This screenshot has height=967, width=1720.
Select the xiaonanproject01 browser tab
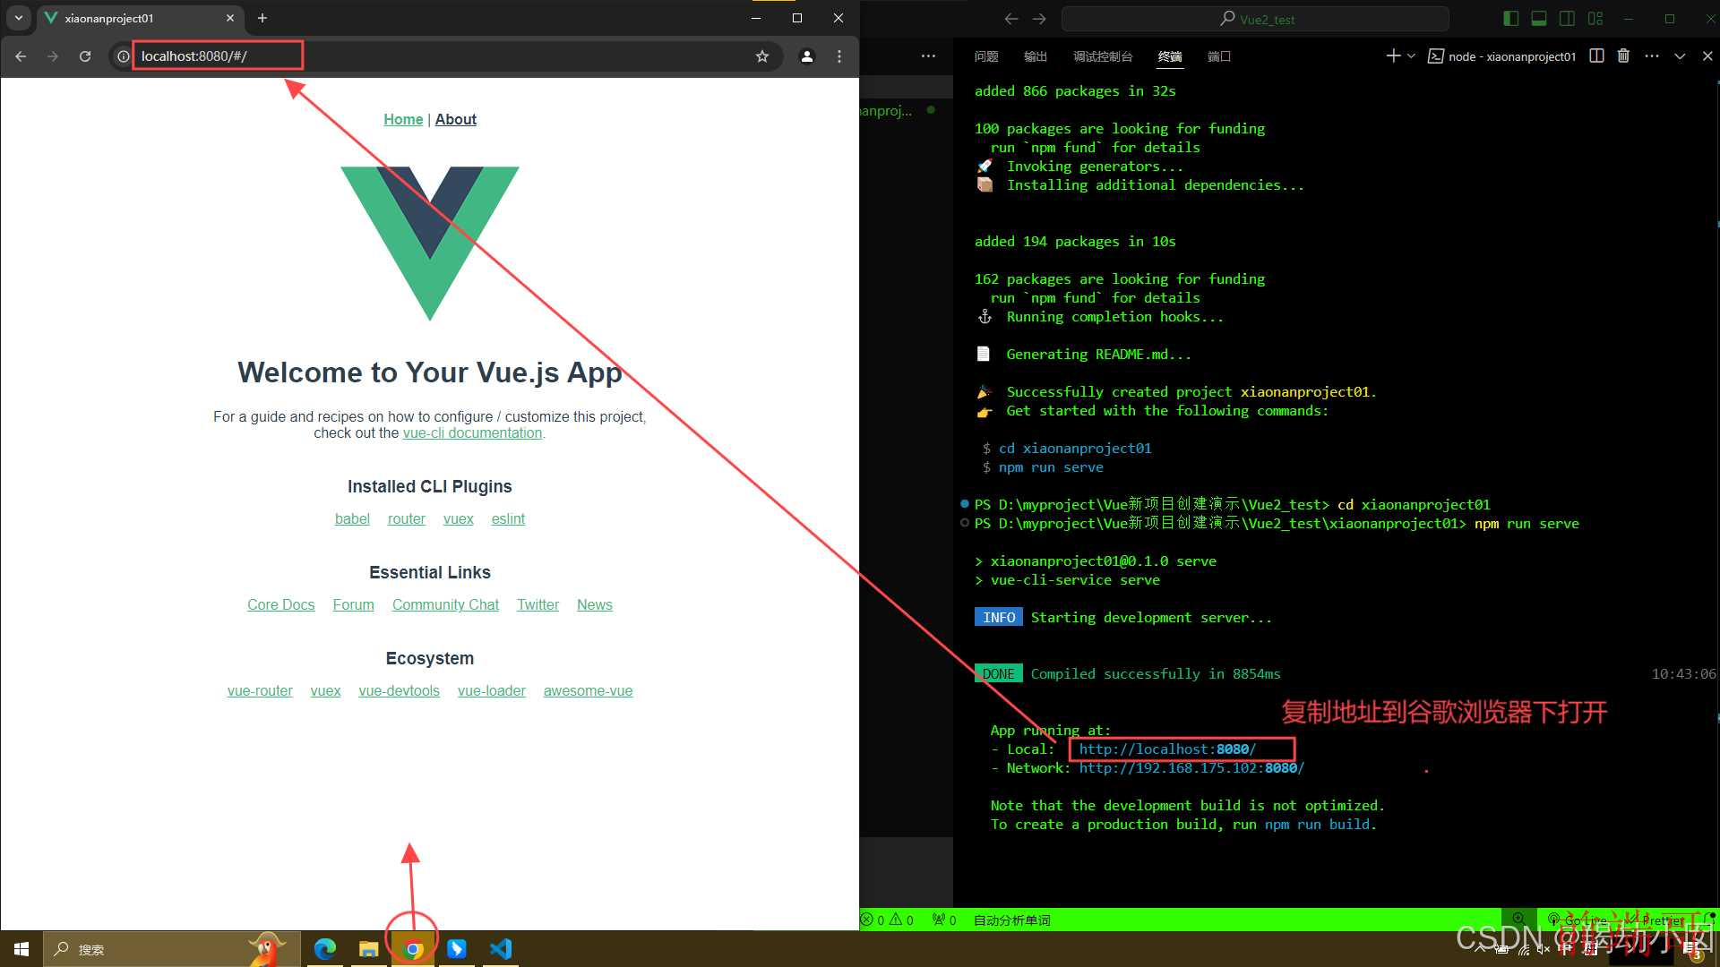point(139,18)
